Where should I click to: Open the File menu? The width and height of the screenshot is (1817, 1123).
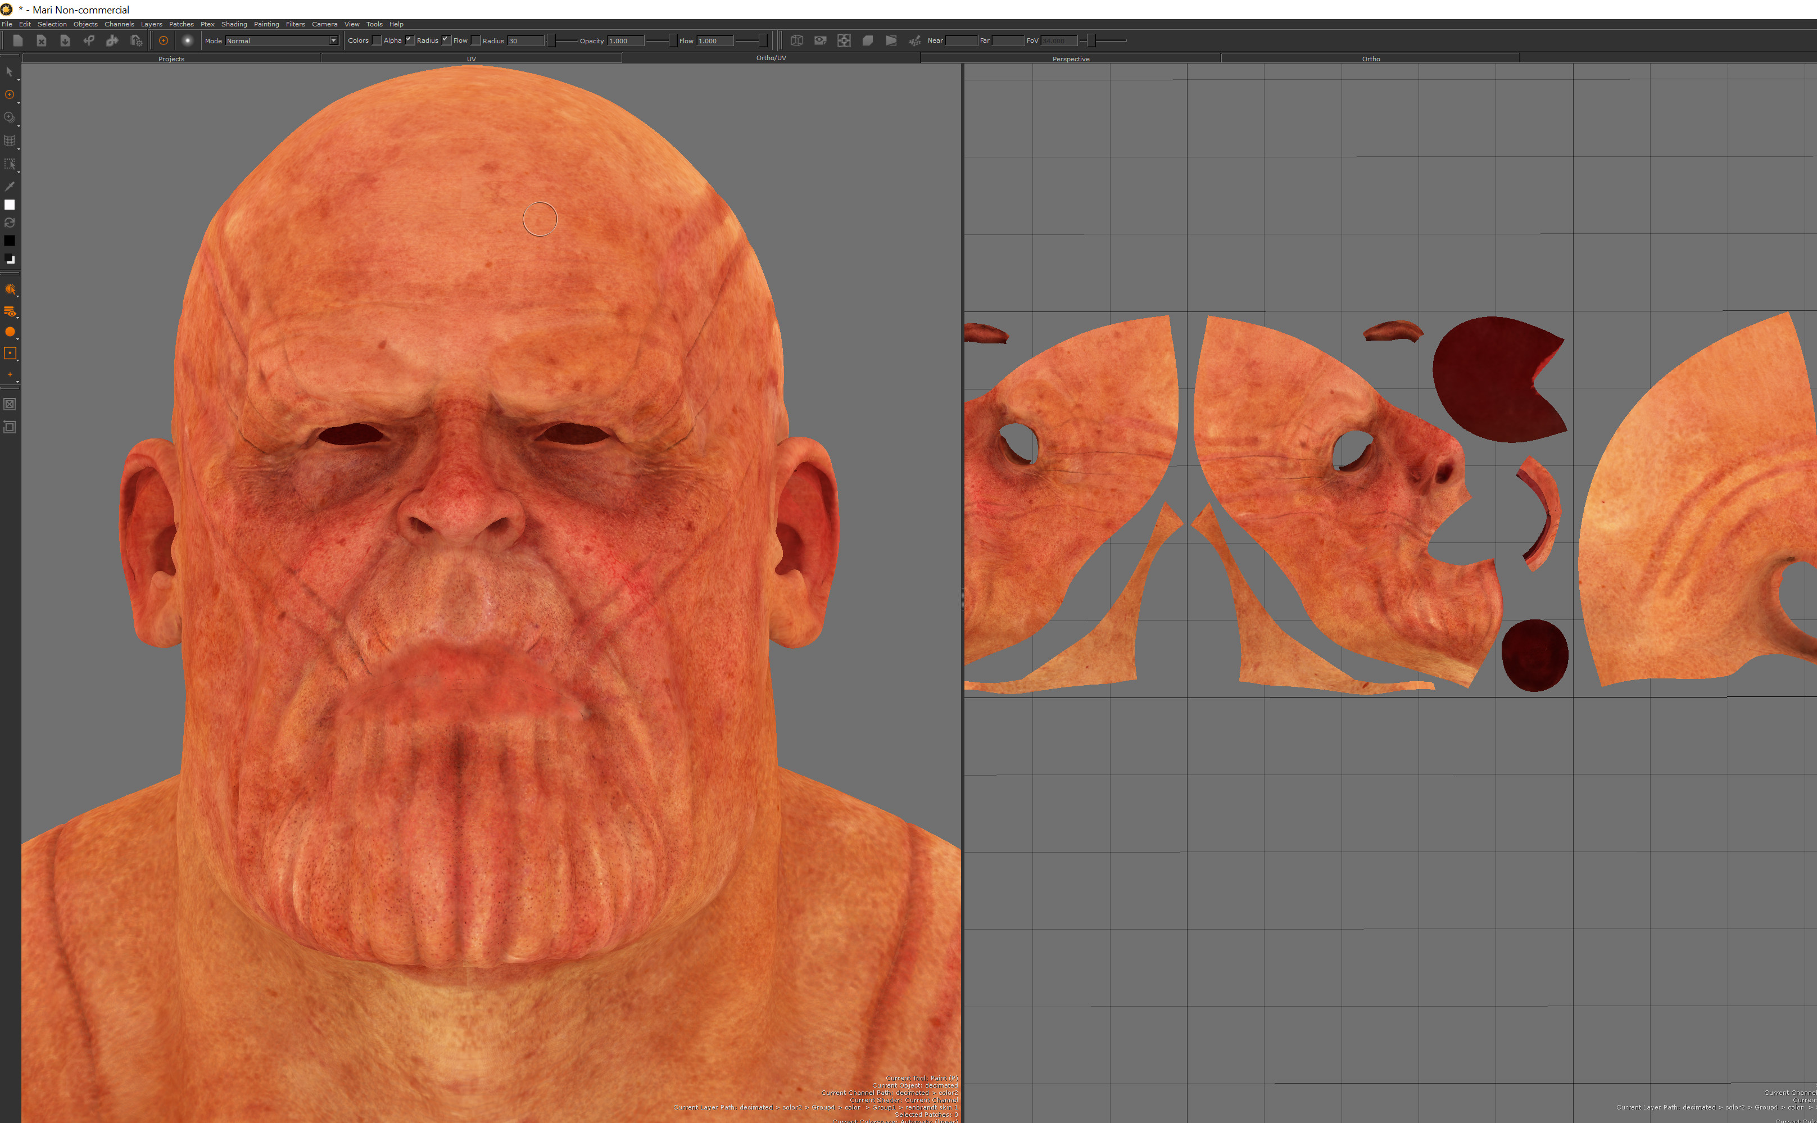tap(7, 24)
